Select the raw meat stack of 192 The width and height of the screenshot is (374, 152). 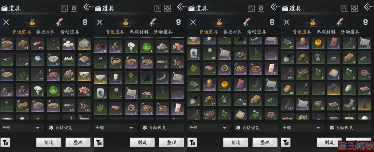pyautogui.click(x=37, y=44)
